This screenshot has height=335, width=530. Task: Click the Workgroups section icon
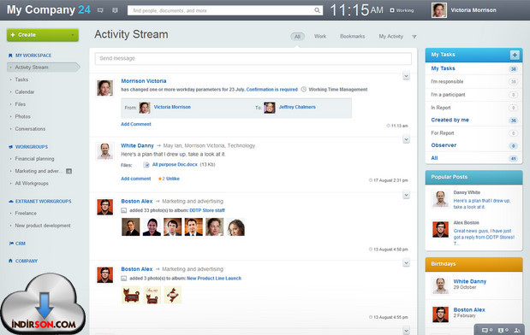(x=10, y=147)
